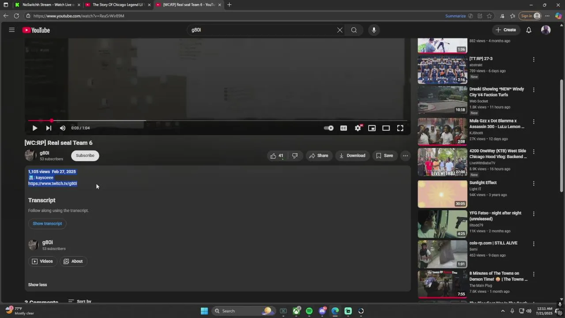Open Dreski Showing Windy City video

click(x=442, y=100)
